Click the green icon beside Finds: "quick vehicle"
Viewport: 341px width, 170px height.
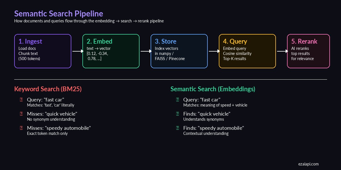(x=178, y=114)
